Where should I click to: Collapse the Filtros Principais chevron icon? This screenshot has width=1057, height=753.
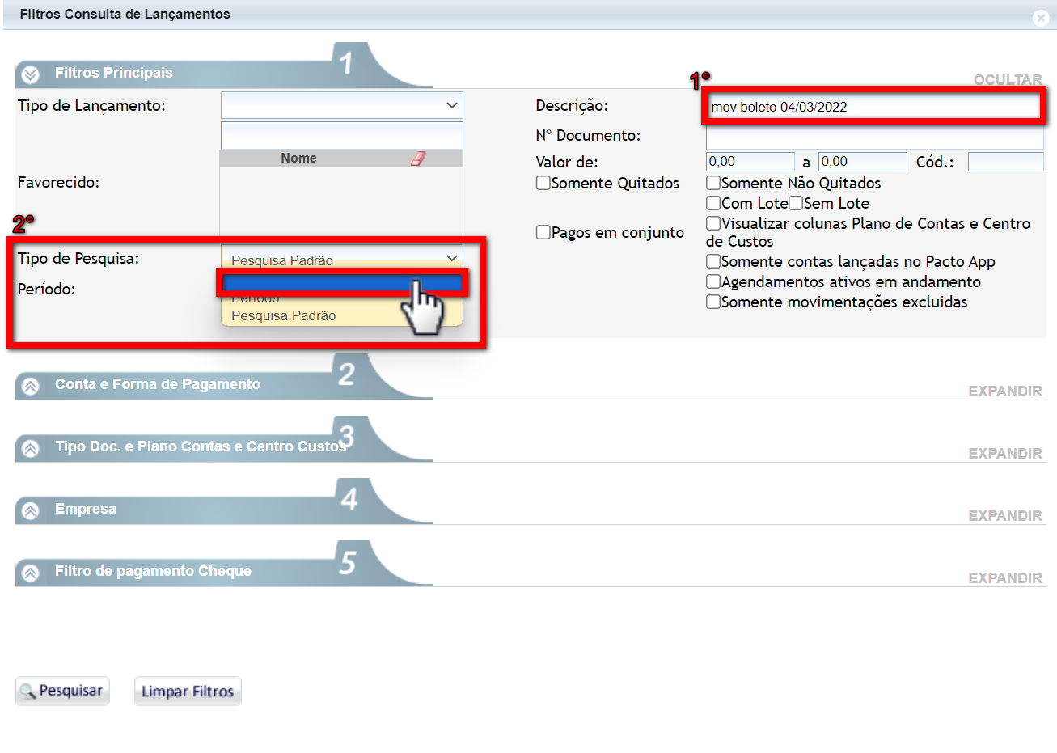click(x=31, y=74)
